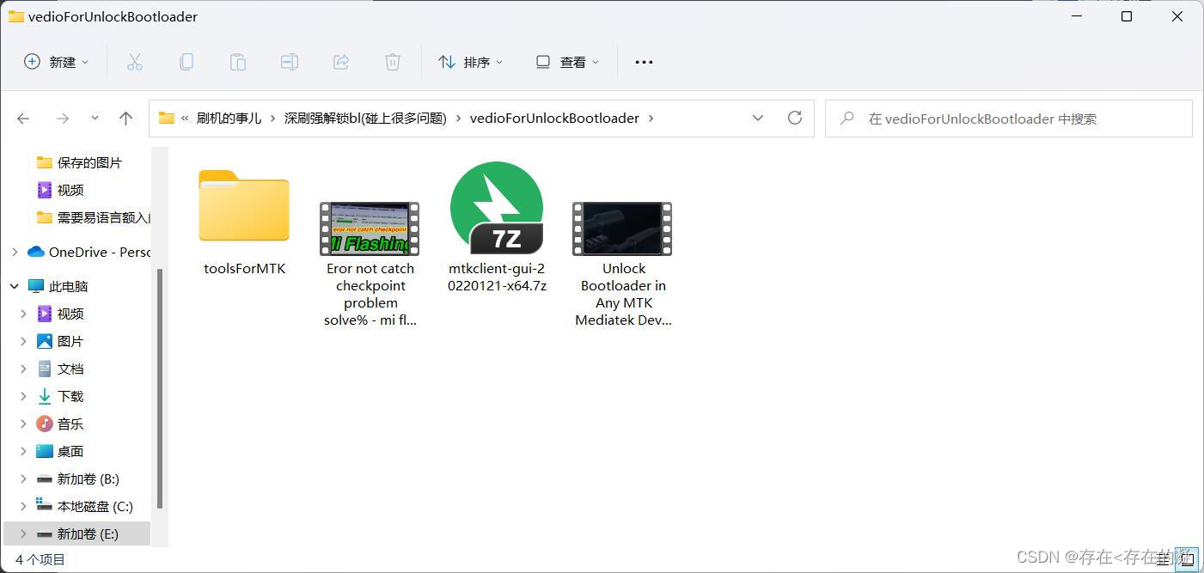This screenshot has height=573, width=1204.
Task: Click mtkclient-gui-20220121-x64.7z file name
Action: [497, 277]
